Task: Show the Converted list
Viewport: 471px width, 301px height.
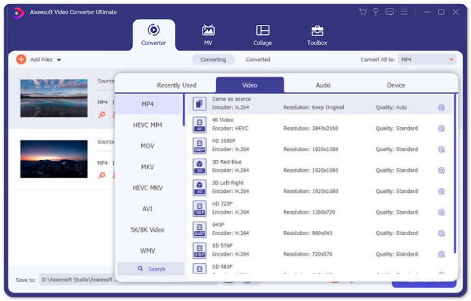Action: [258, 60]
